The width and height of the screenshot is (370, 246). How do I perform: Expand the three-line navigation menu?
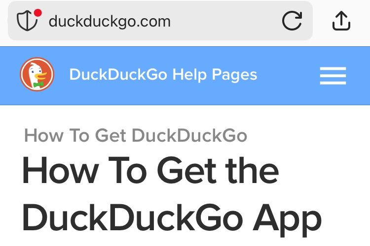333,76
